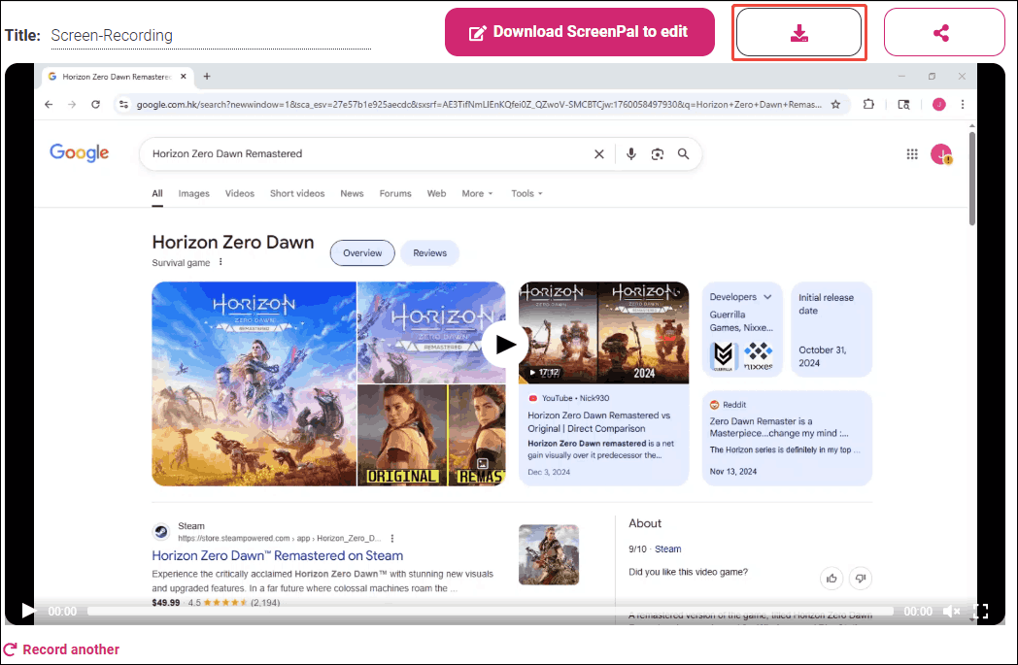This screenshot has height=665, width=1018.
Task: Open the Reddit Zero Dawn Remaster post
Action: (787, 438)
